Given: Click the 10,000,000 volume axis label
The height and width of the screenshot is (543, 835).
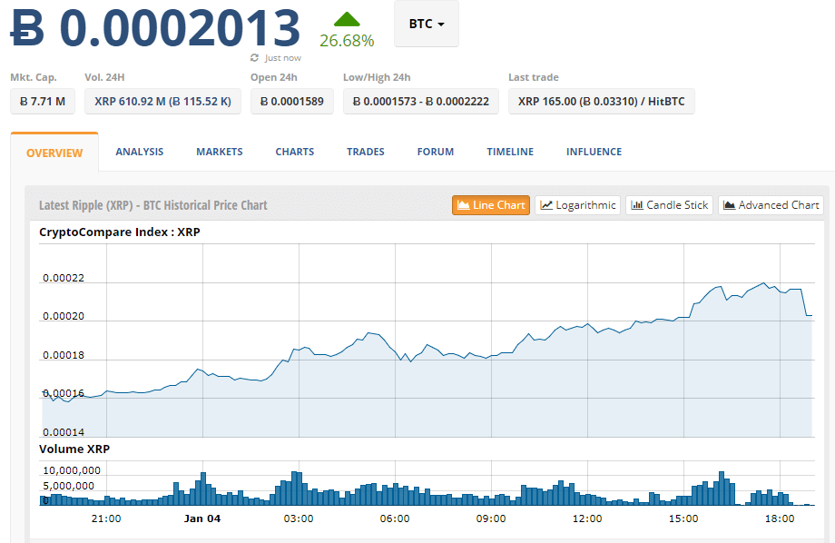Looking at the screenshot, I should [x=72, y=470].
